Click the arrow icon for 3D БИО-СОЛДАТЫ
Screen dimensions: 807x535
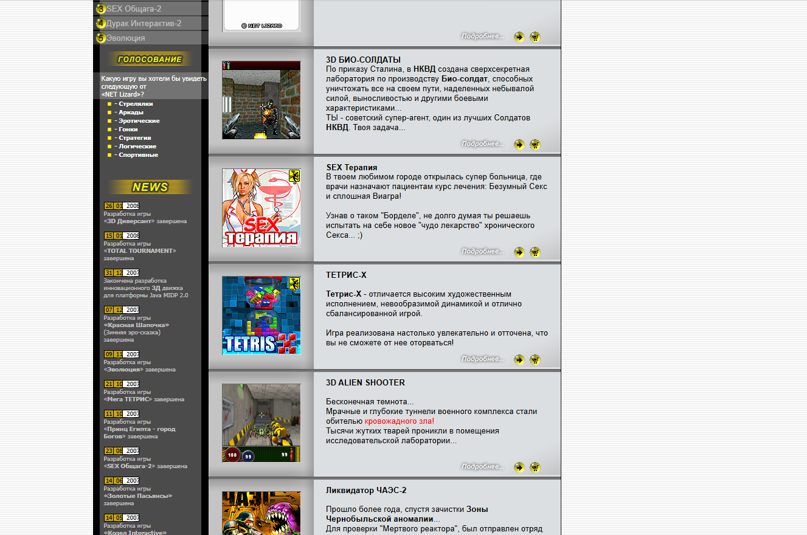tap(519, 144)
